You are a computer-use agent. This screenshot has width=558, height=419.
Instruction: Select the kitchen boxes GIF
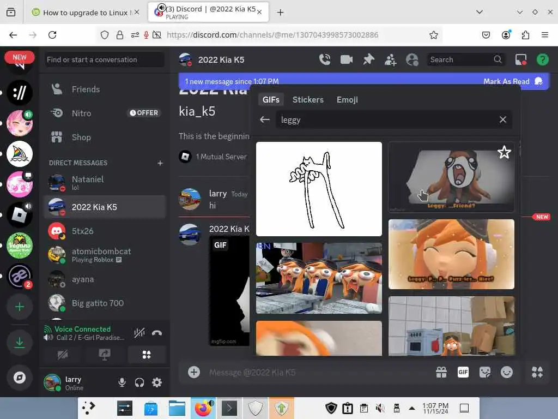click(x=451, y=326)
